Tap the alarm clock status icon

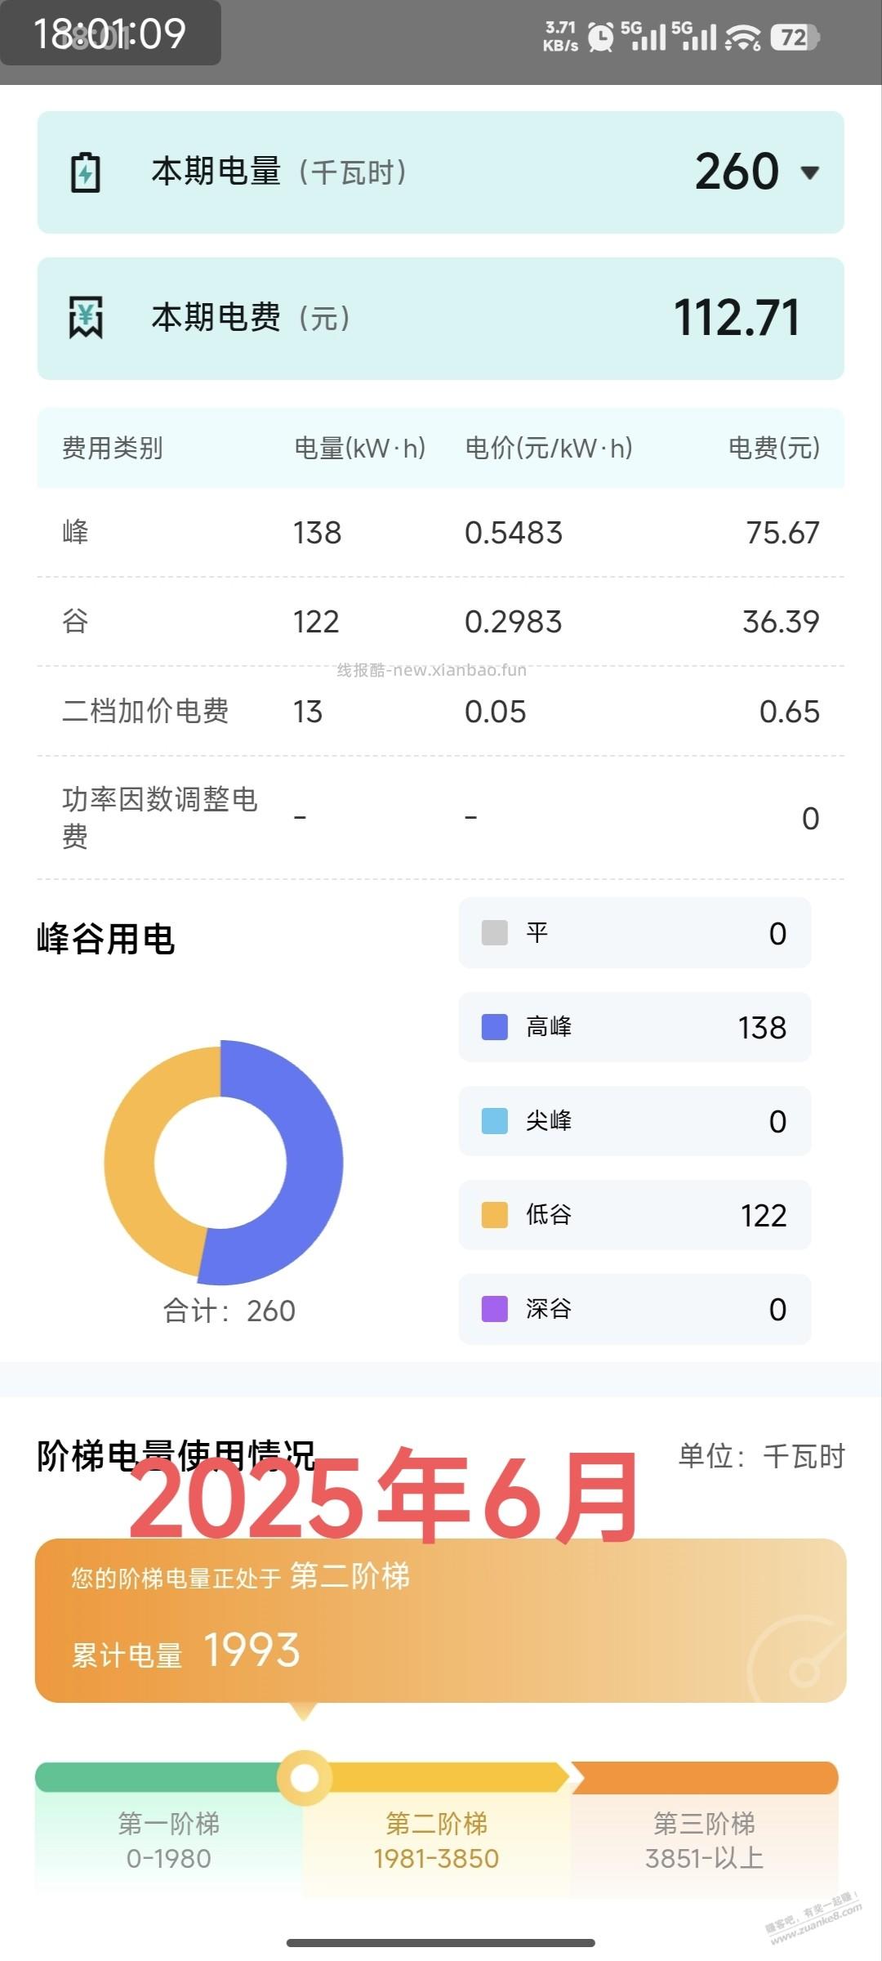point(601,37)
